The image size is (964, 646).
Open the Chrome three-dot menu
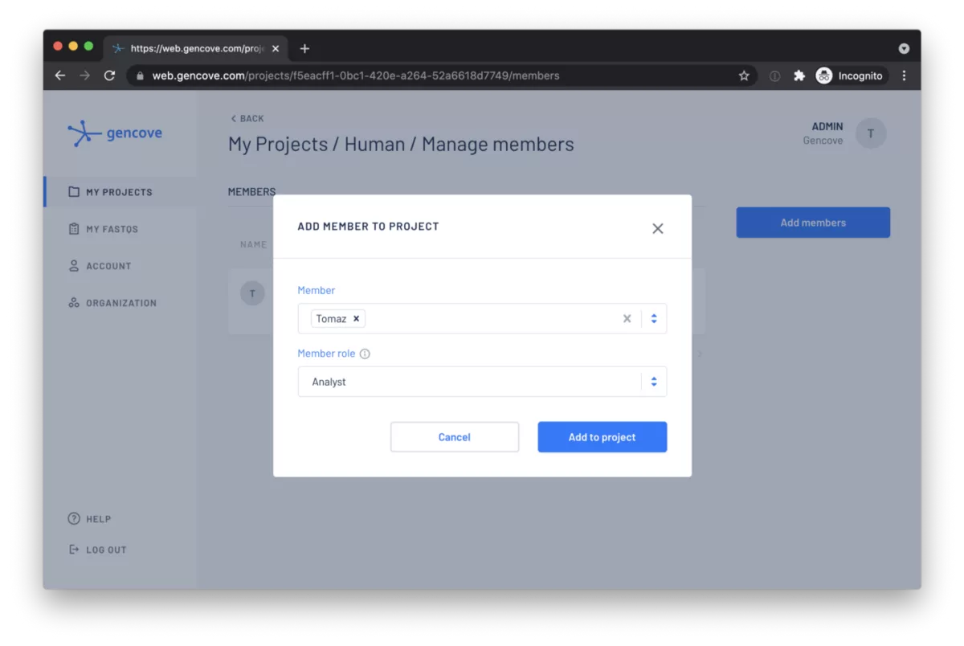(x=904, y=76)
